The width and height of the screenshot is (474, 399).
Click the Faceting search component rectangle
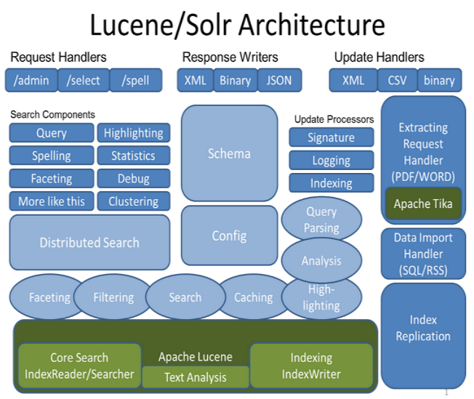[52, 178]
